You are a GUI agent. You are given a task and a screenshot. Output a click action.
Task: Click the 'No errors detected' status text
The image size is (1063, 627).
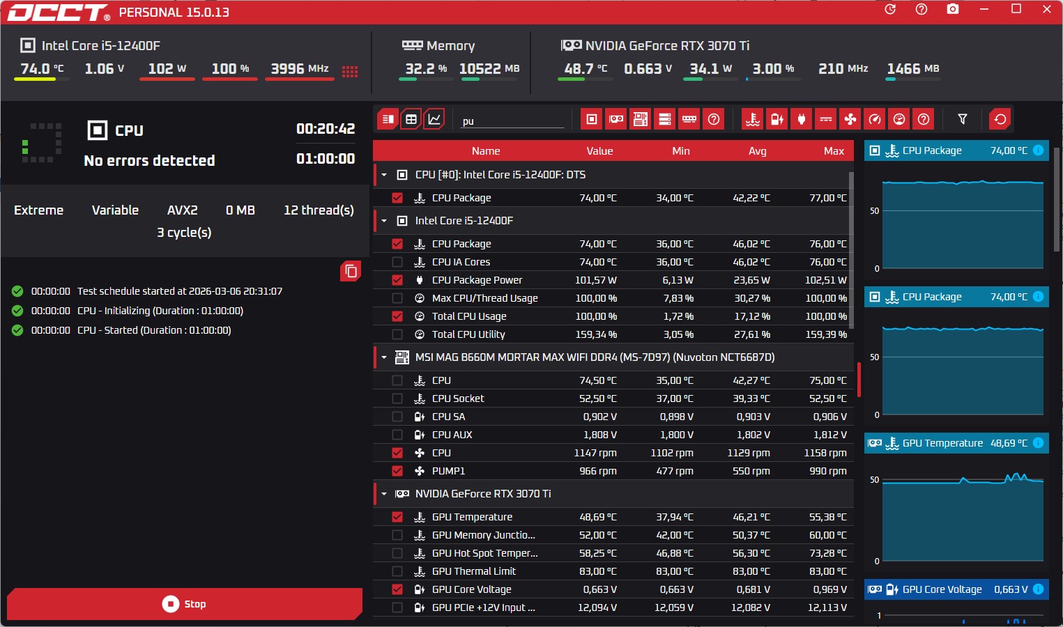click(x=149, y=161)
